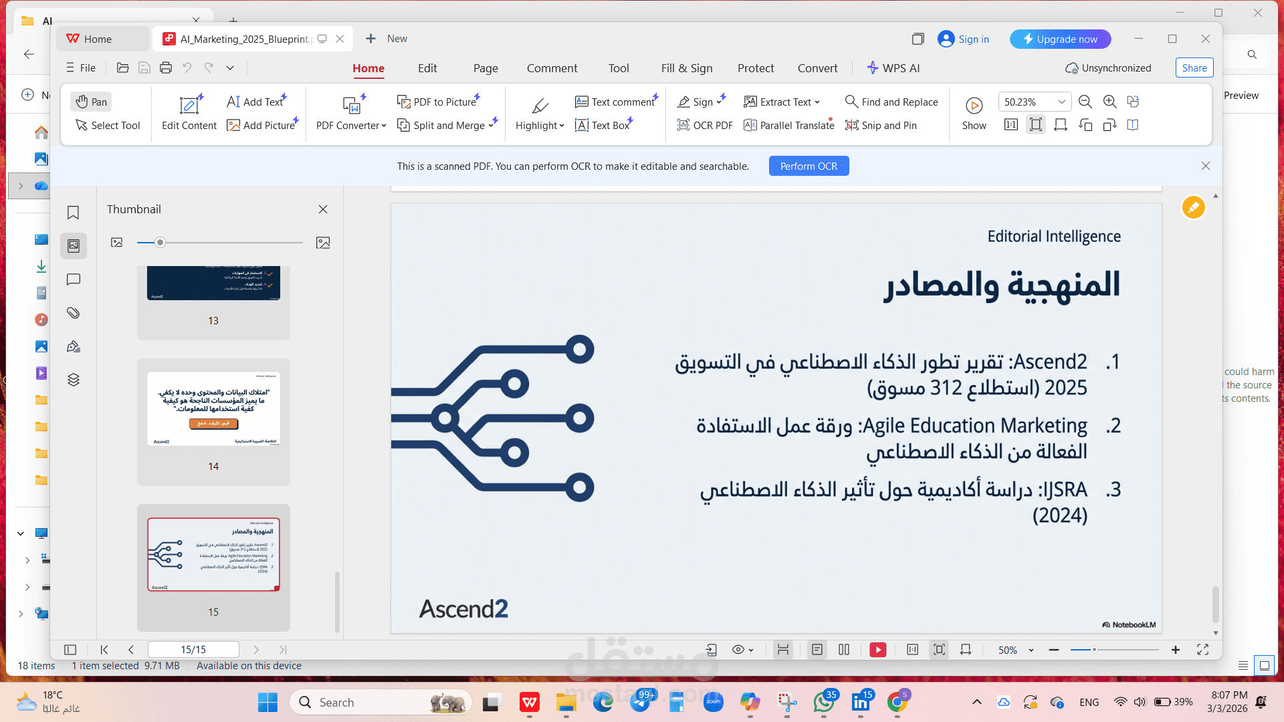The width and height of the screenshot is (1284, 722).
Task: Open the Comment ribbon tab
Action: [x=552, y=68]
